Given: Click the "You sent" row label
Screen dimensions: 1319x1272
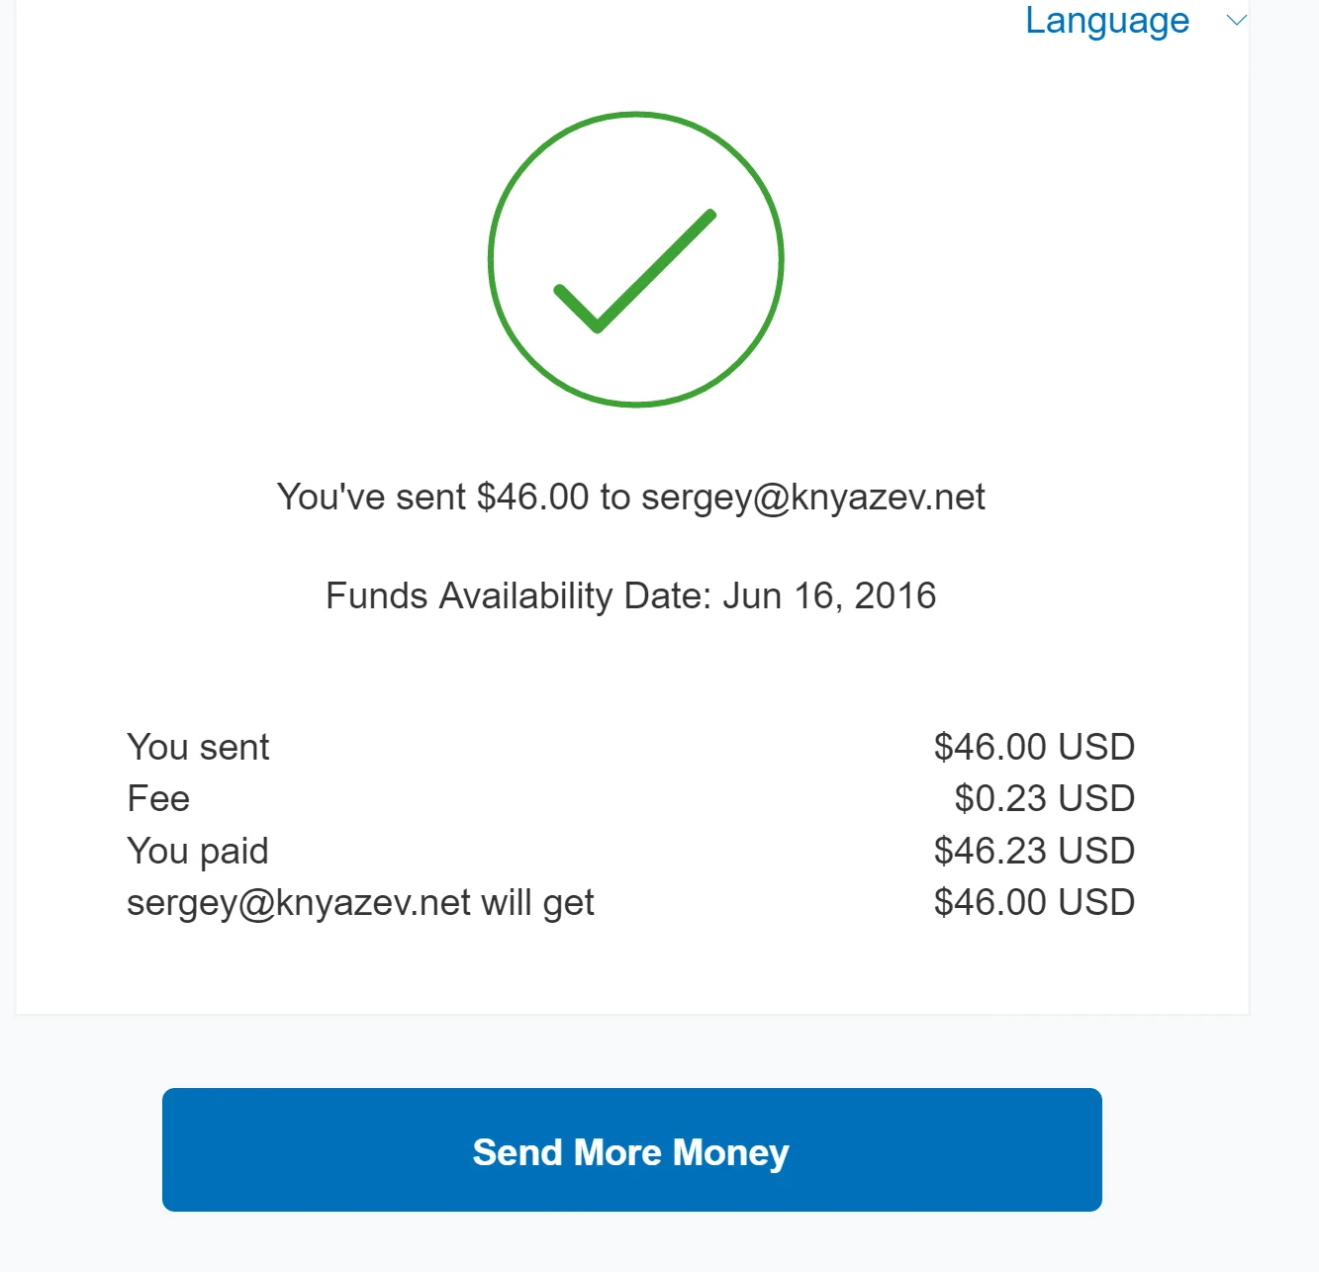Looking at the screenshot, I should pos(198,747).
